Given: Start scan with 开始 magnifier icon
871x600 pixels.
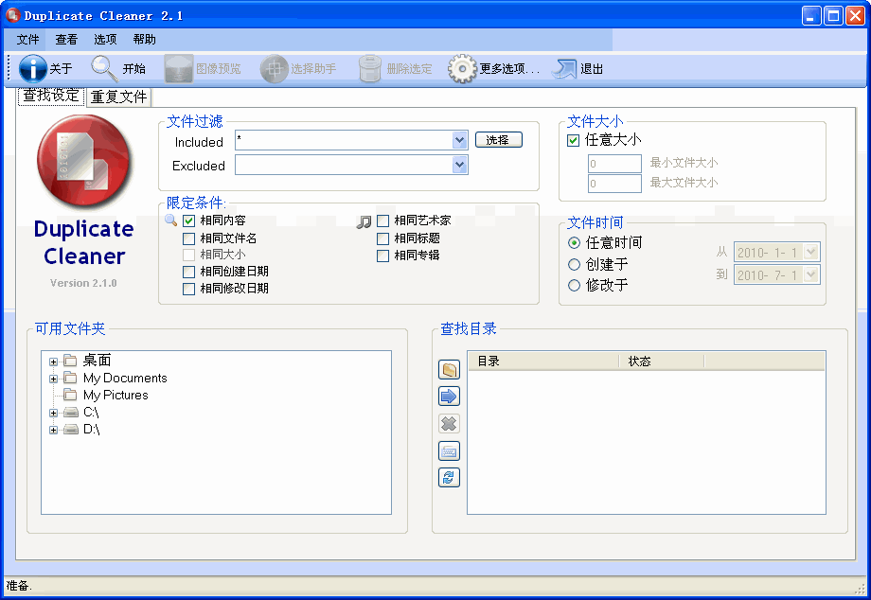Looking at the screenshot, I should coord(104,68).
